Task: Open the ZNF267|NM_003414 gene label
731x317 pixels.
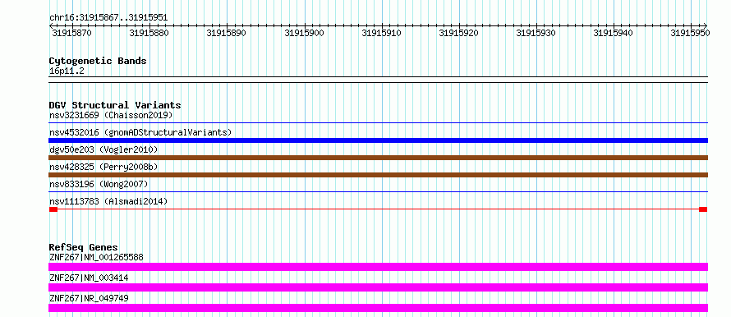Action: click(x=89, y=278)
